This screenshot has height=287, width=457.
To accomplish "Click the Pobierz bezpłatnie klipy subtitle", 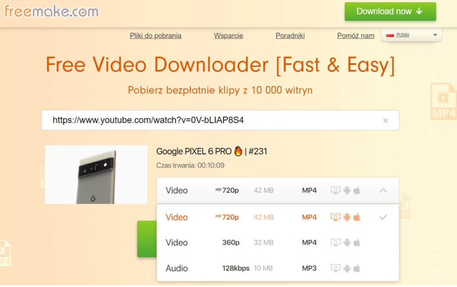I will coord(220,90).
